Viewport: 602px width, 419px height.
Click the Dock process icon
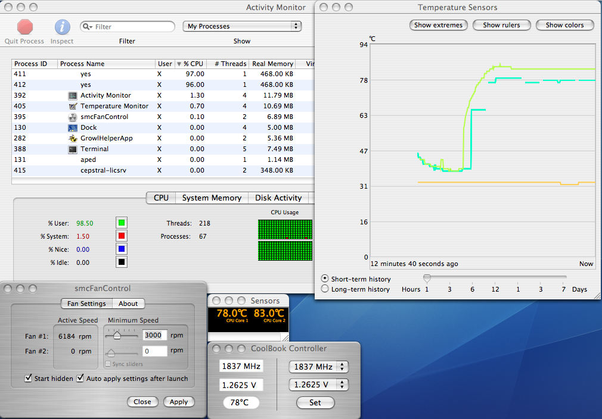pos(73,127)
